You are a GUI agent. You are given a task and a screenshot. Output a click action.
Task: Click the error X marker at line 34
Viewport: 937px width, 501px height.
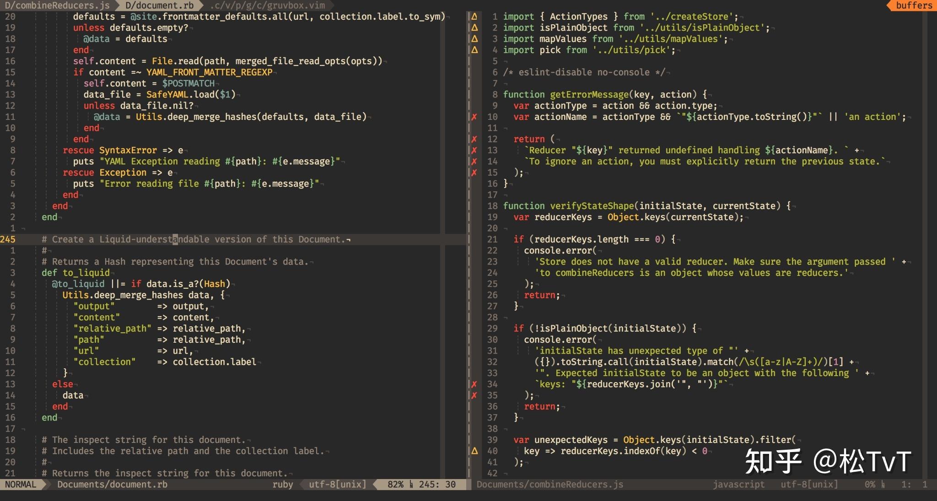click(474, 384)
